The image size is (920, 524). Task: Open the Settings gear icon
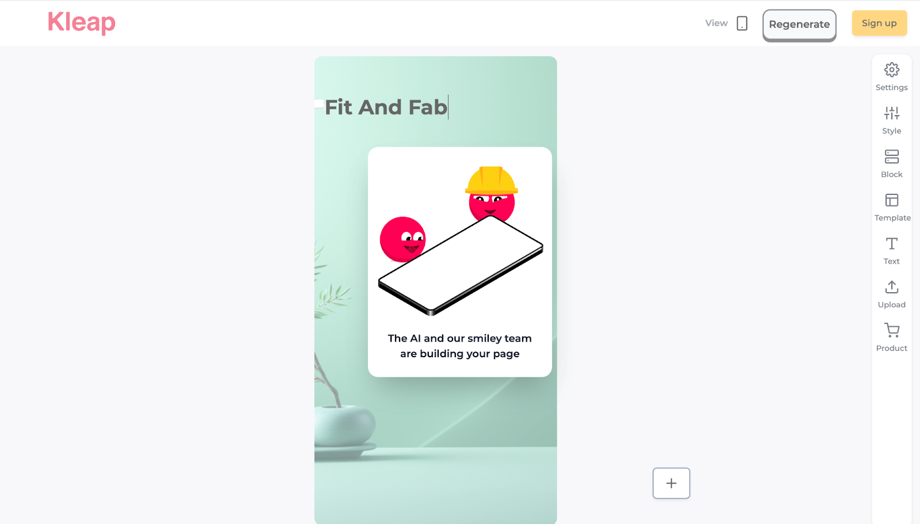[x=891, y=70]
